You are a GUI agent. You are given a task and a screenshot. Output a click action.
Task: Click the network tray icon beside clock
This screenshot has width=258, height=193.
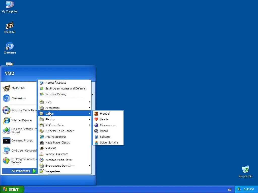pos(239,189)
